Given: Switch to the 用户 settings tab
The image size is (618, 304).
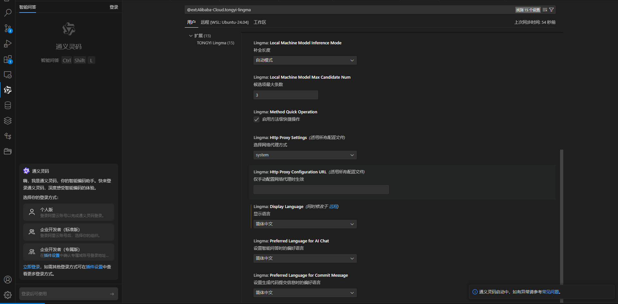Looking at the screenshot, I should [x=191, y=22].
